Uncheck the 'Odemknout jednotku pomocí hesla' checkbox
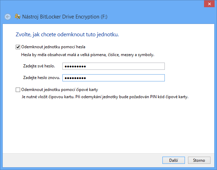Viewport: 217px width, 170px height. pyautogui.click(x=18, y=47)
